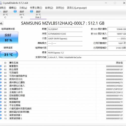The height and width of the screenshot is (126, 126).
Task: Select attribute row 03 可用備用
Action: coord(61,73)
